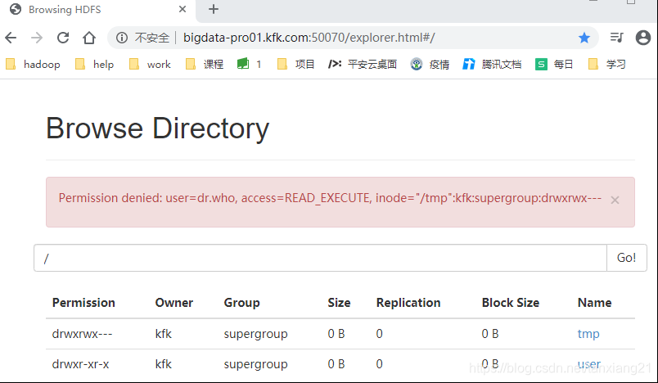Open the 项目 bookmark folder

tap(295, 64)
